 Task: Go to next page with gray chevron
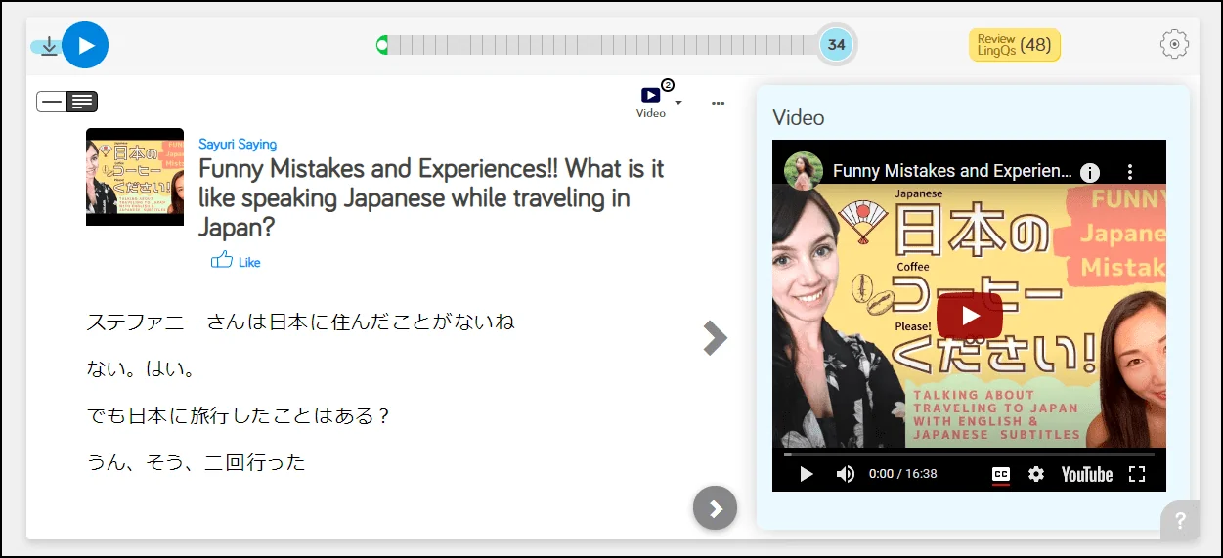click(x=716, y=338)
